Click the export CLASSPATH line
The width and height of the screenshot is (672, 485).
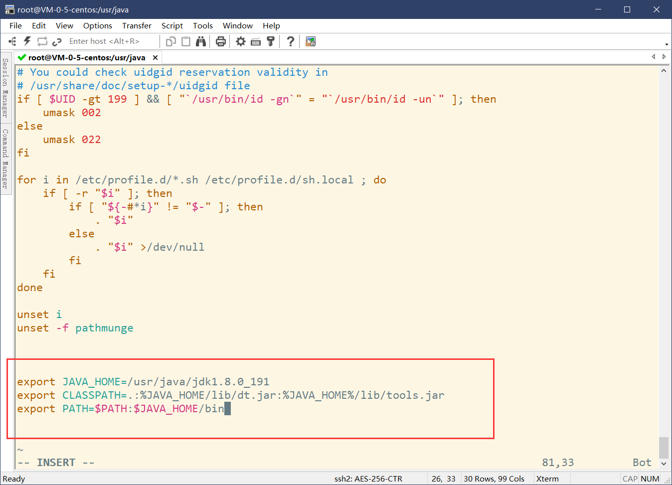[x=231, y=395]
